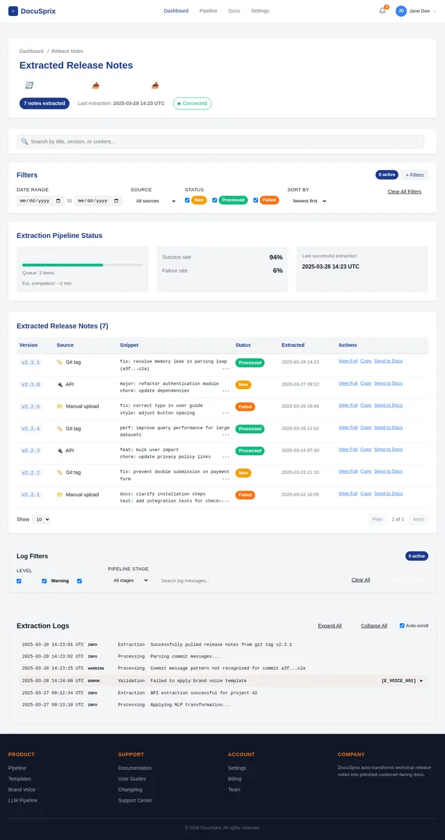Click the Next pagination button
445x840 pixels.
point(418,519)
